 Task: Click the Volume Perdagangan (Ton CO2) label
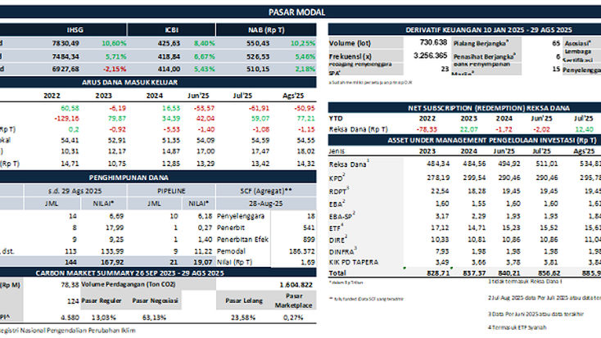[x=129, y=284]
